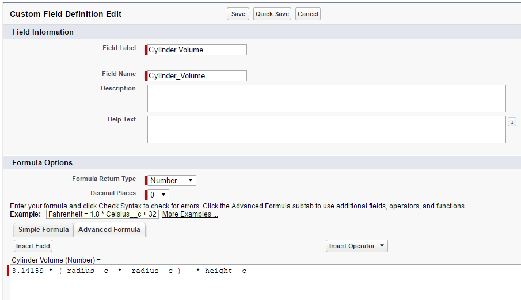This screenshot has width=521, height=300.
Task: Focus the Help Text text area
Action: (x=326, y=130)
